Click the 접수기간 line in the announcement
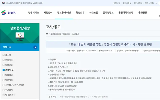This screenshot has width=160, height=100. 65,82
